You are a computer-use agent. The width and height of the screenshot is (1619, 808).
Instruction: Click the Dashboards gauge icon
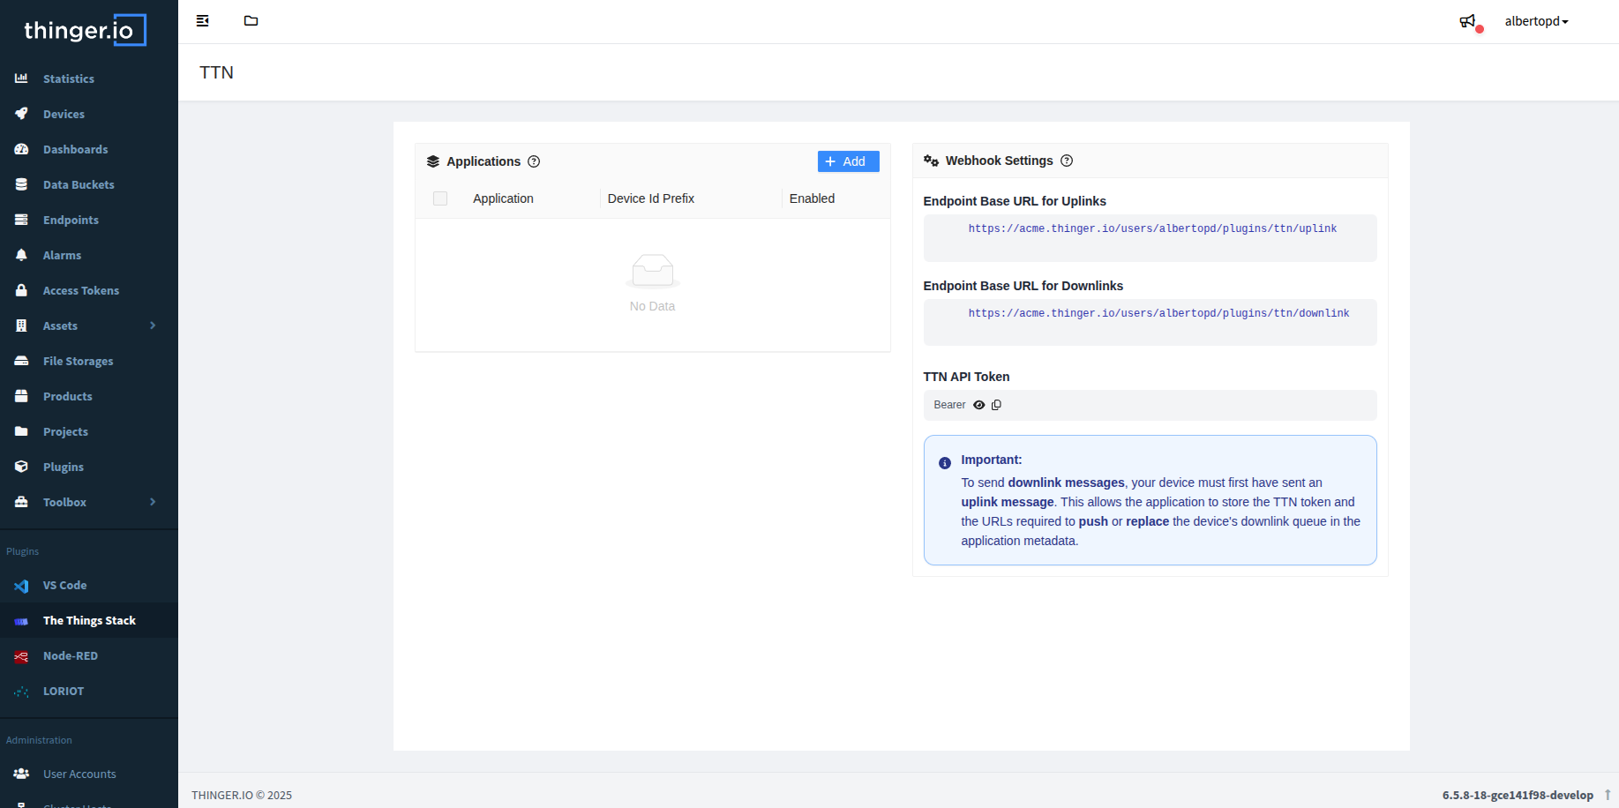tap(21, 149)
